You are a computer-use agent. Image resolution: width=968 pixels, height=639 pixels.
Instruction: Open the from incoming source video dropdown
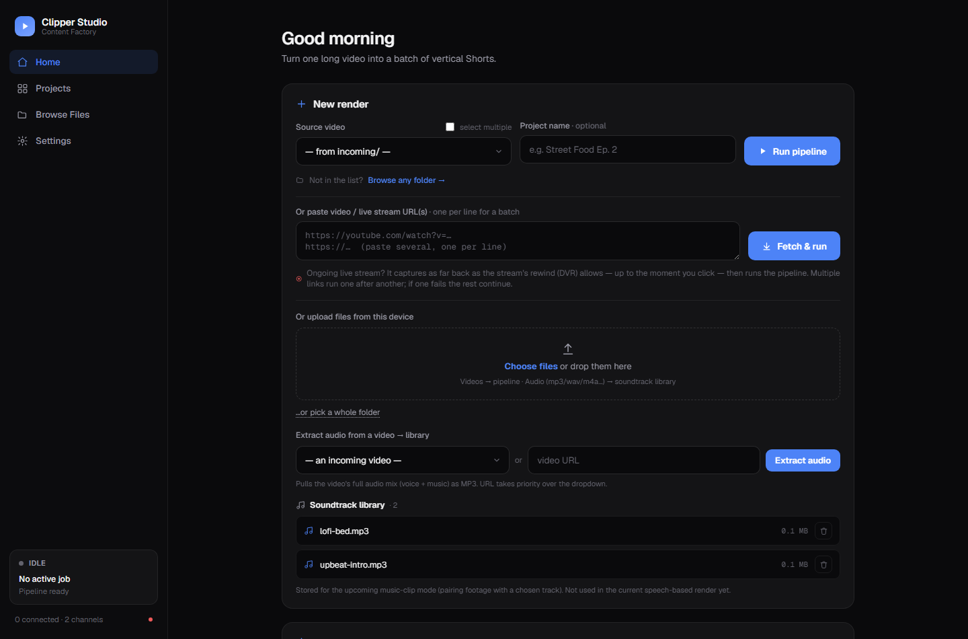(403, 151)
